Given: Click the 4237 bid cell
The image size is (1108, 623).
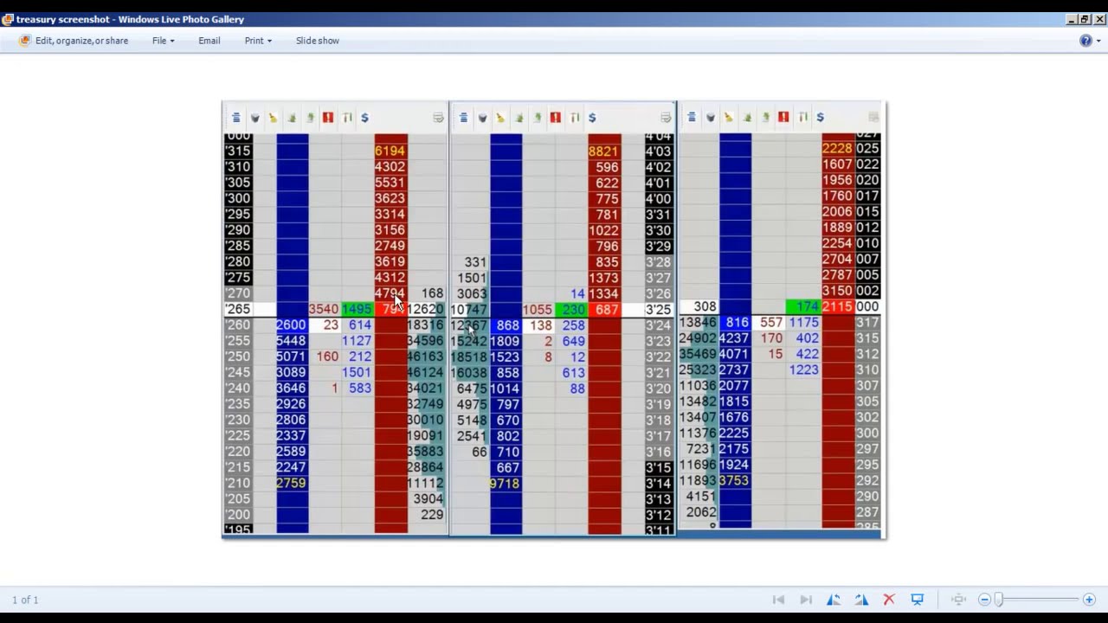Looking at the screenshot, I should [734, 338].
